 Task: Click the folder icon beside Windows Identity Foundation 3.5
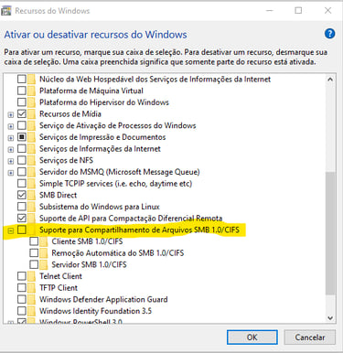[32, 311]
